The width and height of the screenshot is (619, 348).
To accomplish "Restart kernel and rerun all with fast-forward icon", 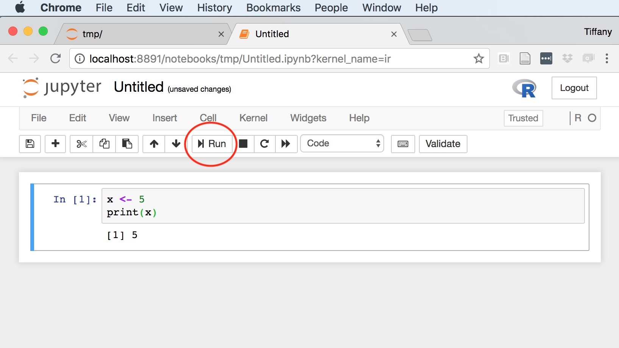I will point(286,144).
